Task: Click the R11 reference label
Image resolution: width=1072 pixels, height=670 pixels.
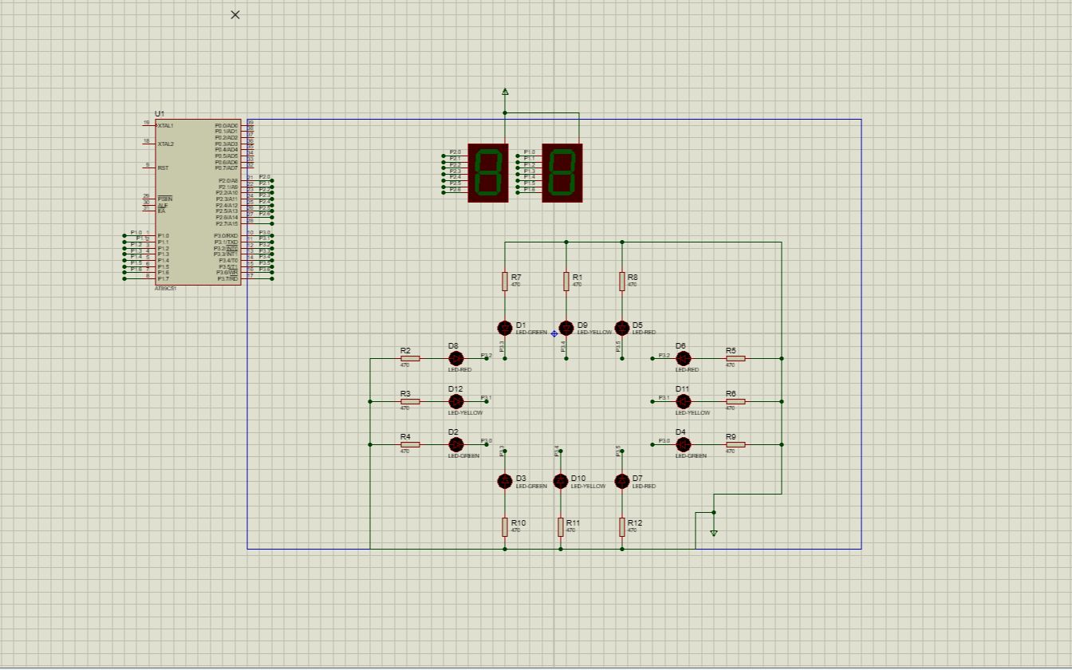Action: [x=573, y=523]
